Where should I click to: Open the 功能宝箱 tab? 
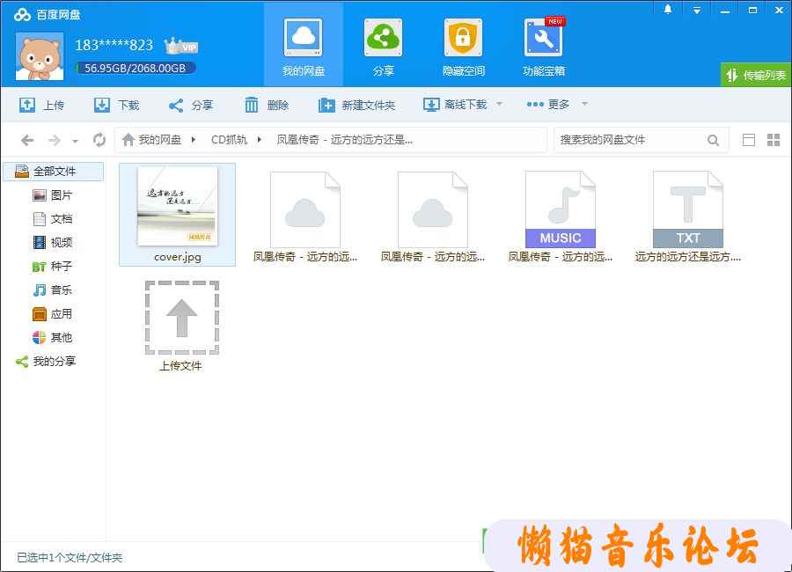pos(544,45)
